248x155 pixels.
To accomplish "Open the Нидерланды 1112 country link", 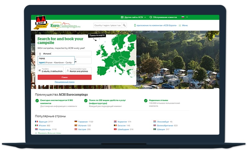I will pos(48,129).
